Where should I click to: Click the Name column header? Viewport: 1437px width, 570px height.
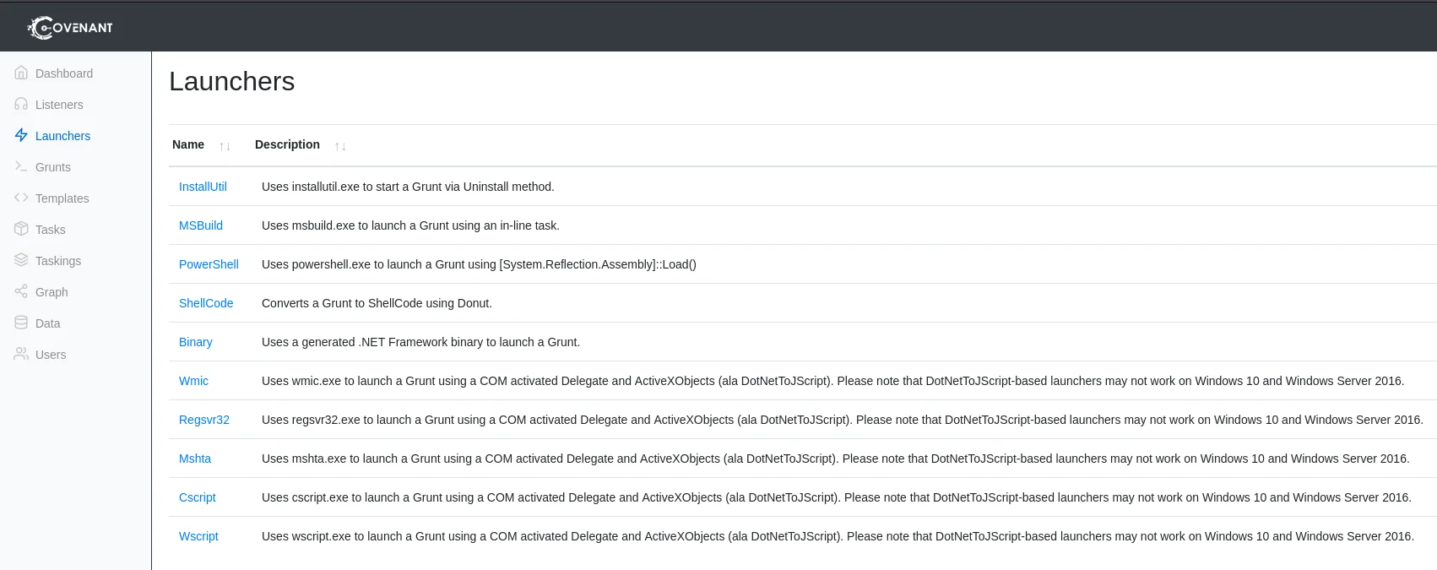point(188,144)
